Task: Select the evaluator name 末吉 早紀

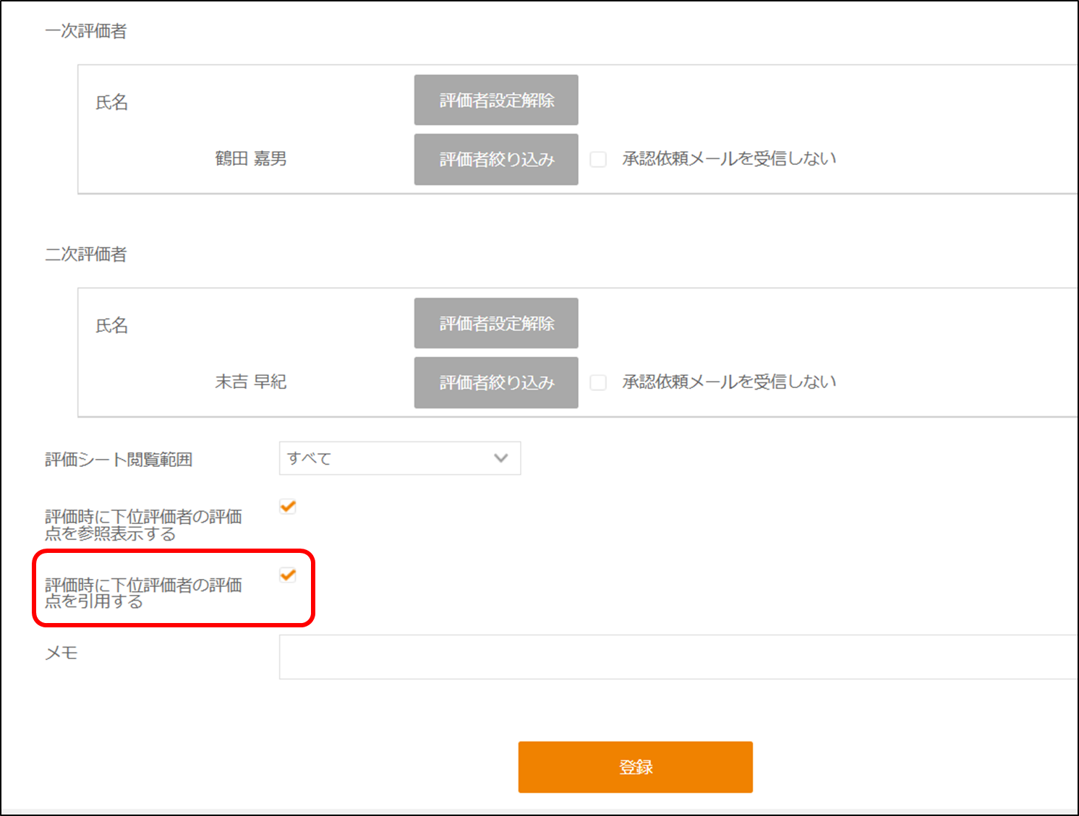Action: click(251, 382)
